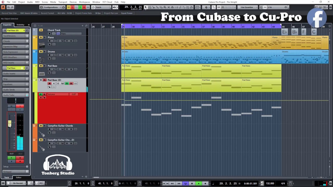
Task: Select the Zoom magnifier tool
Action: (x=165, y=7)
